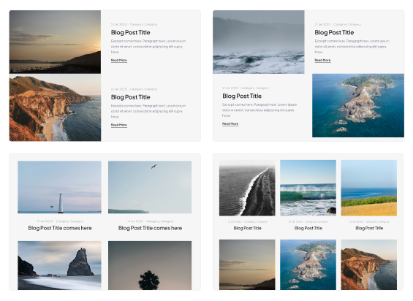This screenshot has height=301, width=413.
Task: Open the palm tree silhouette thumbnail
Action: 150,265
